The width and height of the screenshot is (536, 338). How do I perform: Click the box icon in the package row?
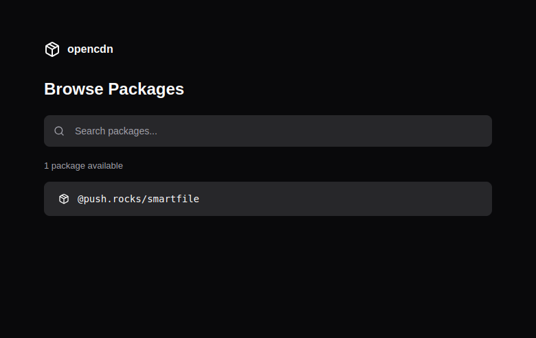(x=64, y=199)
